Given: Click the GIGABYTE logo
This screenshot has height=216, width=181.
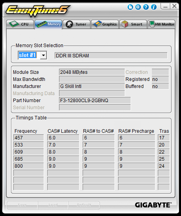Looking at the screenshot, I should point(153,205).
